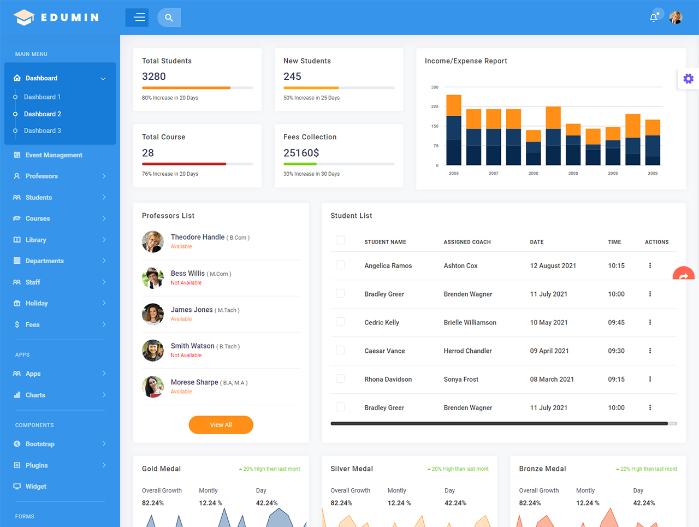Viewport: 699px width, 527px height.
Task: Click the View All button
Action: pos(221,424)
